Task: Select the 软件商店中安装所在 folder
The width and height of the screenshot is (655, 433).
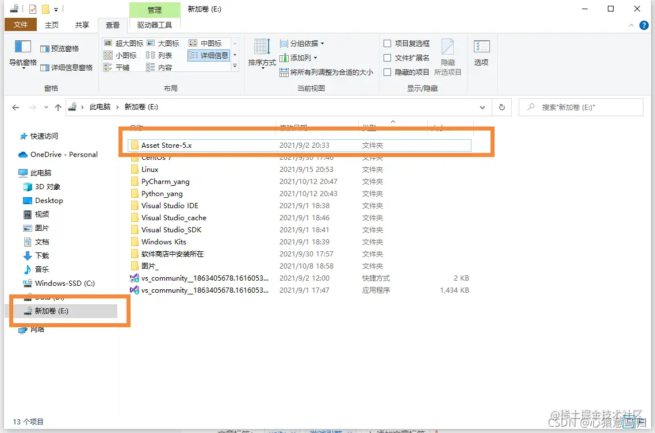Action: pyautogui.click(x=300, y=254)
